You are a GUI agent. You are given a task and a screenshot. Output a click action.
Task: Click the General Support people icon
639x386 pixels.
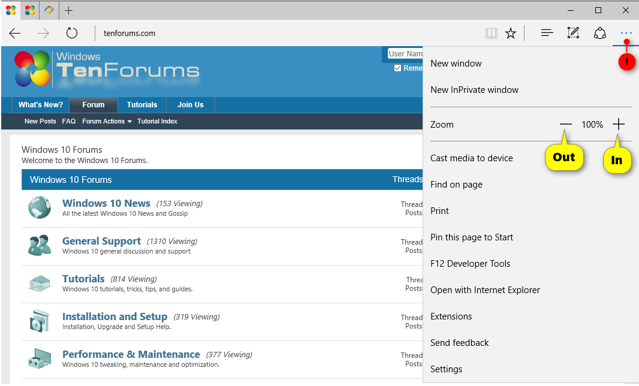coord(40,245)
